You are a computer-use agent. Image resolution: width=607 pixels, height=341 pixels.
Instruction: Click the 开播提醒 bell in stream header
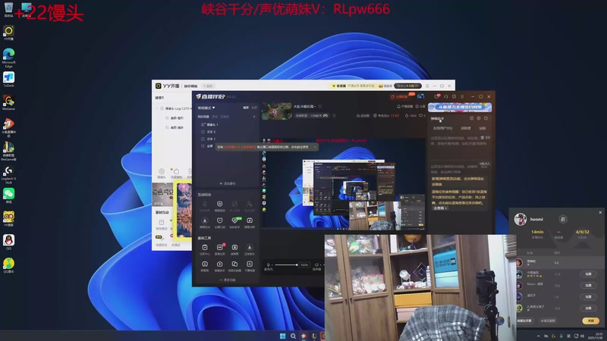404,106
